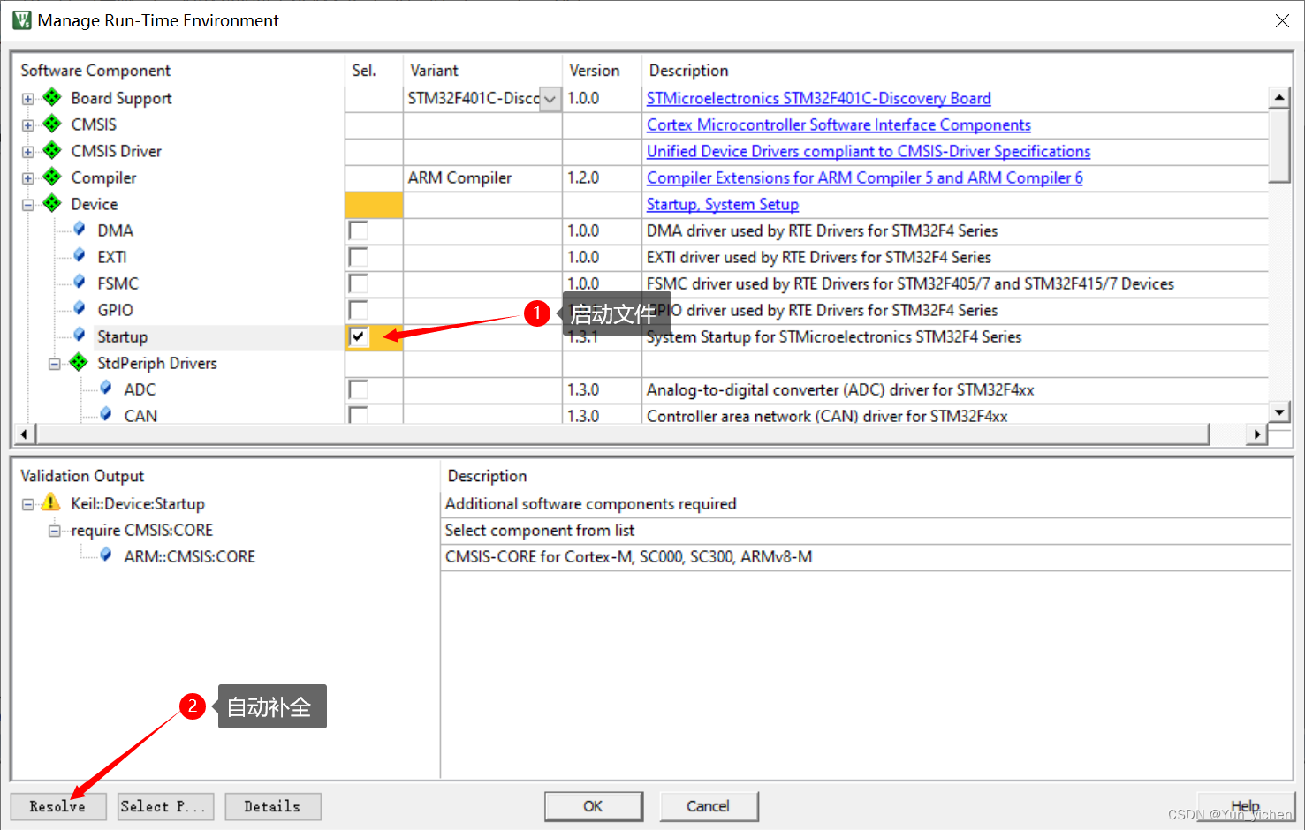
Task: Click the StdPeriph Drivers group icon
Action: [79, 362]
